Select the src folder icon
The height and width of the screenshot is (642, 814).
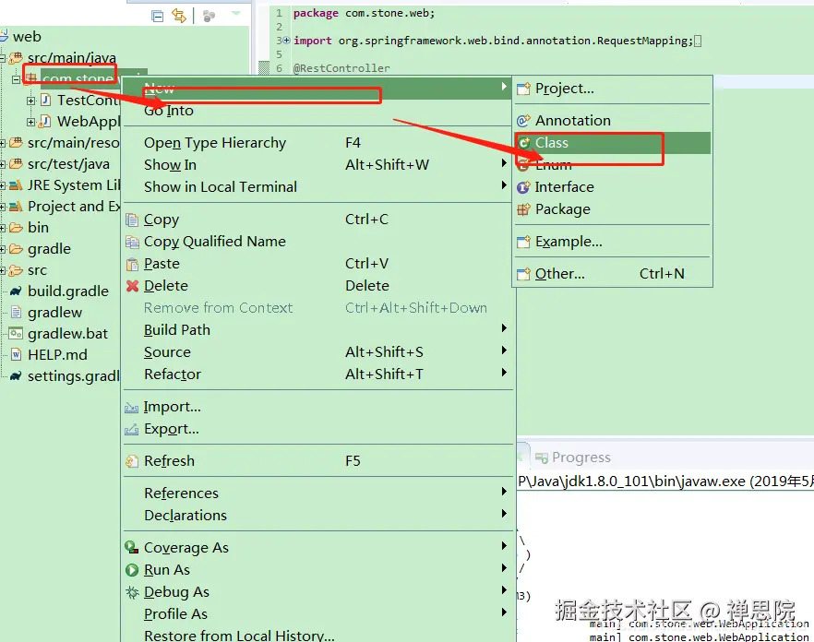pyautogui.click(x=16, y=270)
